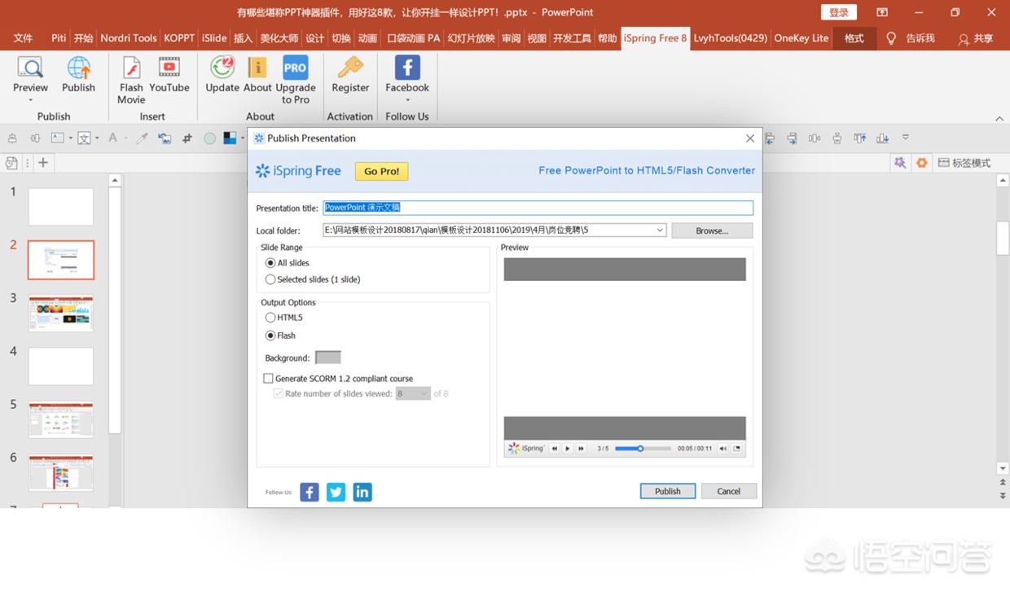Select HTML5 output option
Image resolution: width=1010 pixels, height=592 pixels.
270,318
